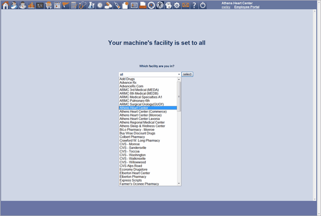The height and width of the screenshot is (216, 321).
Task: Select CVS - Watkinsville
Action: tap(148, 159)
